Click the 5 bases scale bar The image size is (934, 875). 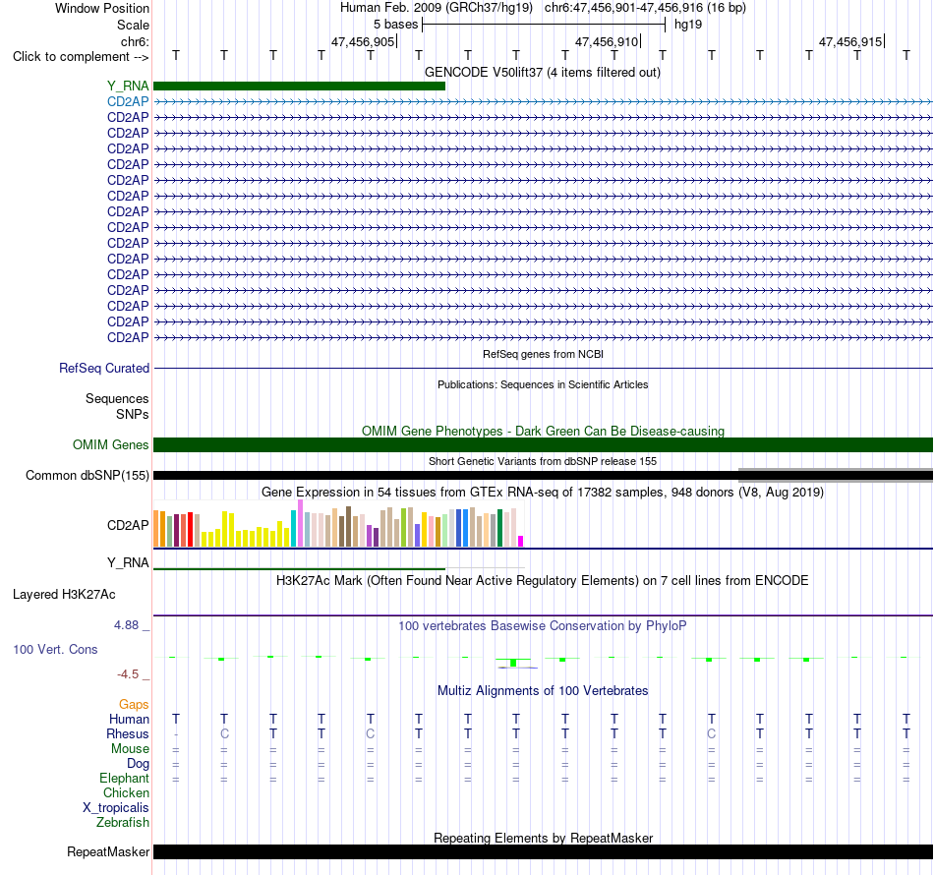tap(544, 25)
